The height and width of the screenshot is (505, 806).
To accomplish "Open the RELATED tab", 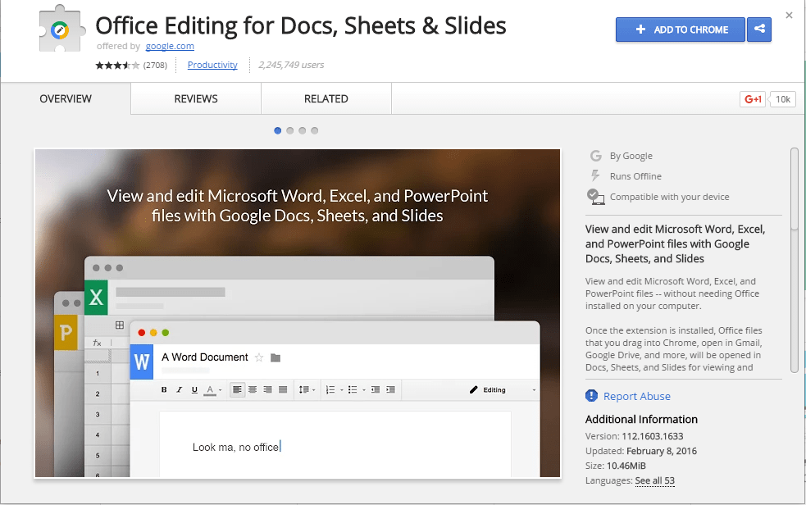I will tap(326, 98).
